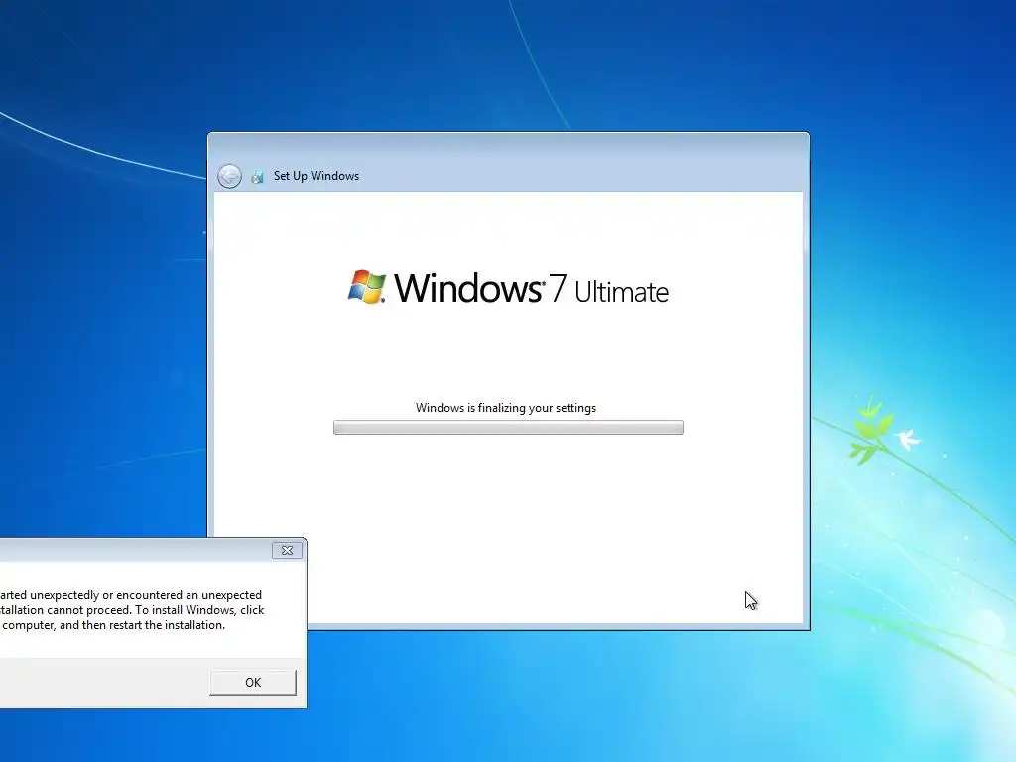The height and width of the screenshot is (762, 1016).
Task: Click the Windows flag logo
Action: click(x=367, y=287)
